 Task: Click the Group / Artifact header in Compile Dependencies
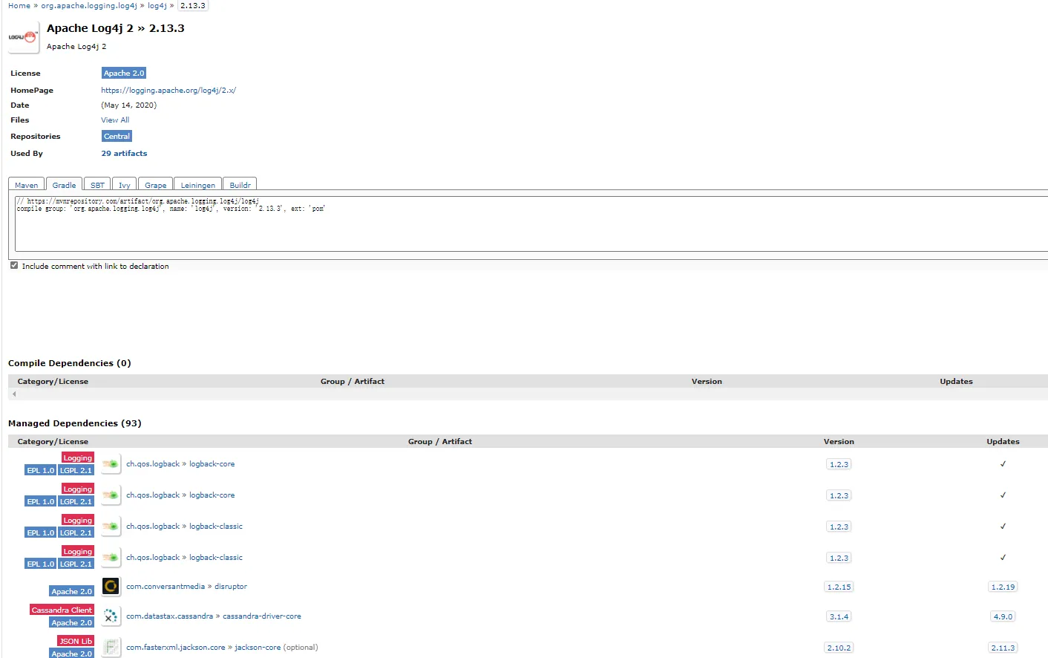pyautogui.click(x=353, y=382)
